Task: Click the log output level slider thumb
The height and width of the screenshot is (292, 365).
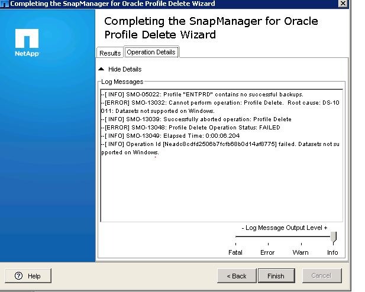Action: (x=334, y=238)
